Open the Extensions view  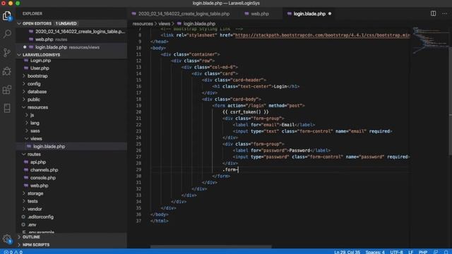7,90
